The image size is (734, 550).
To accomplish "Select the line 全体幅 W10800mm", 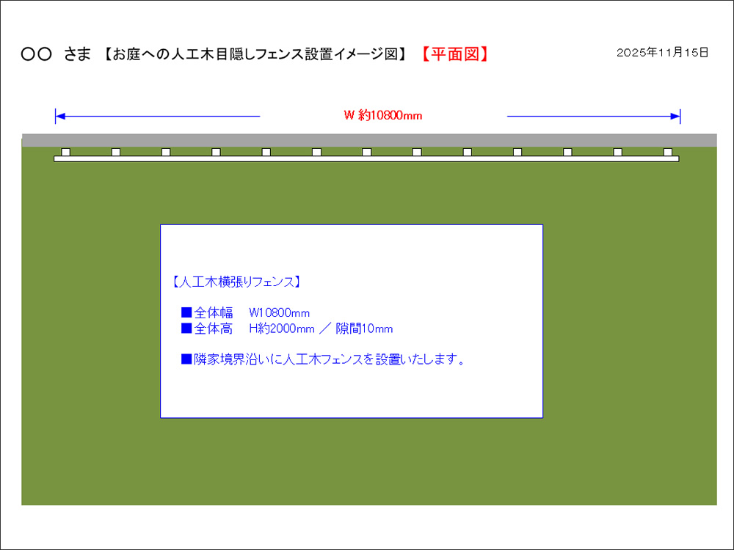I will [245, 312].
